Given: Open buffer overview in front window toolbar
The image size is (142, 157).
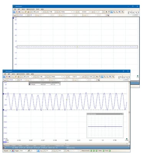Looking at the screenshot, I should point(83,77).
